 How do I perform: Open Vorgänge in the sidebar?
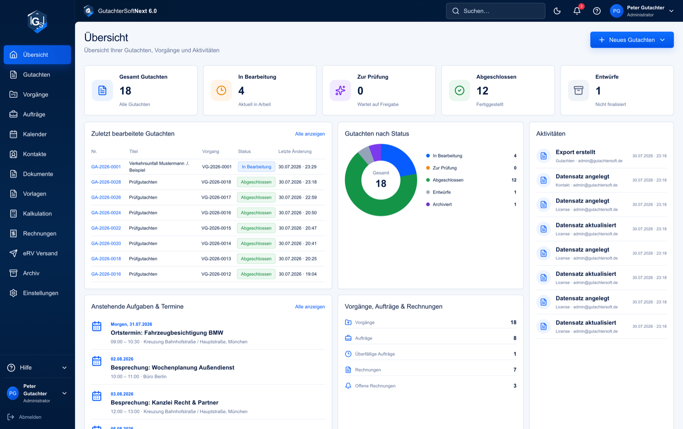[37, 94]
